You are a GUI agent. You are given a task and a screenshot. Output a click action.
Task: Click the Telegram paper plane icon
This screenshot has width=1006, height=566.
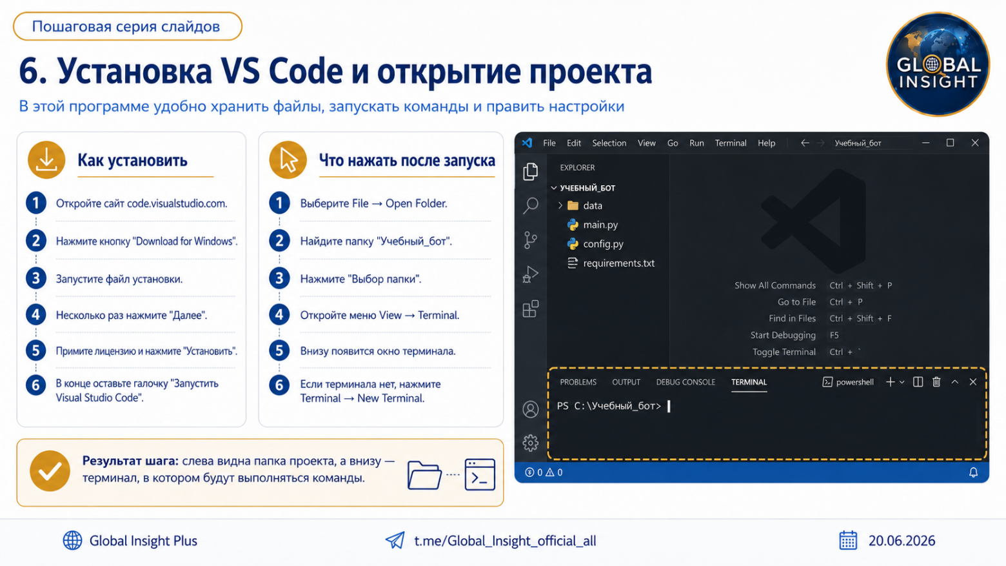[x=395, y=541]
